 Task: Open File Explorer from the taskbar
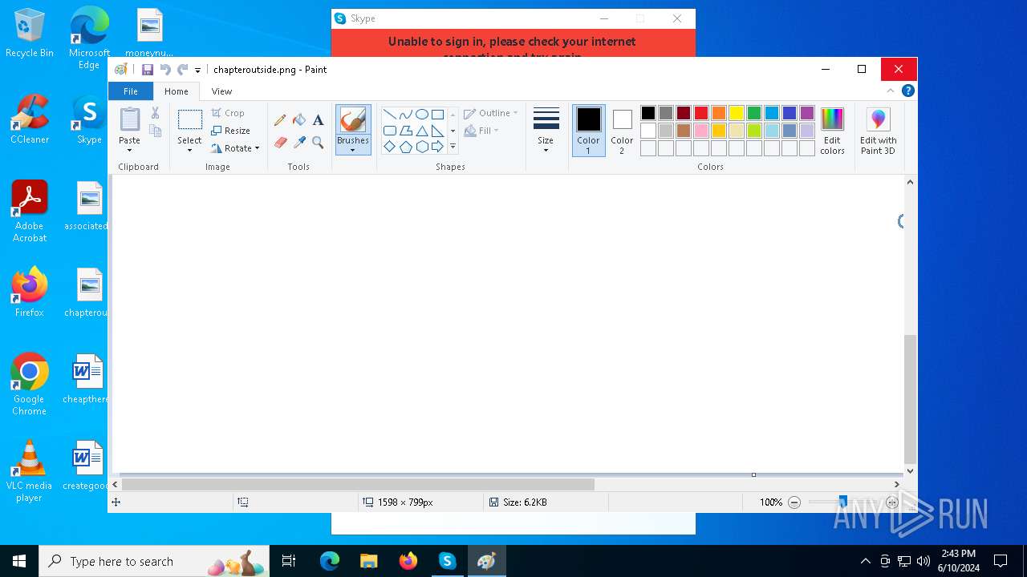click(x=369, y=561)
